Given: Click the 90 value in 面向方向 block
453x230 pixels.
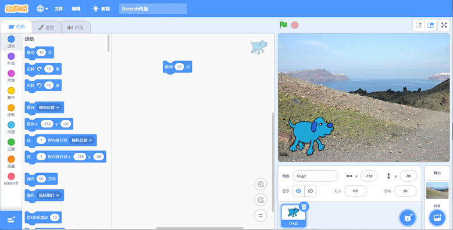Looking at the screenshot, I should click(x=41, y=179).
